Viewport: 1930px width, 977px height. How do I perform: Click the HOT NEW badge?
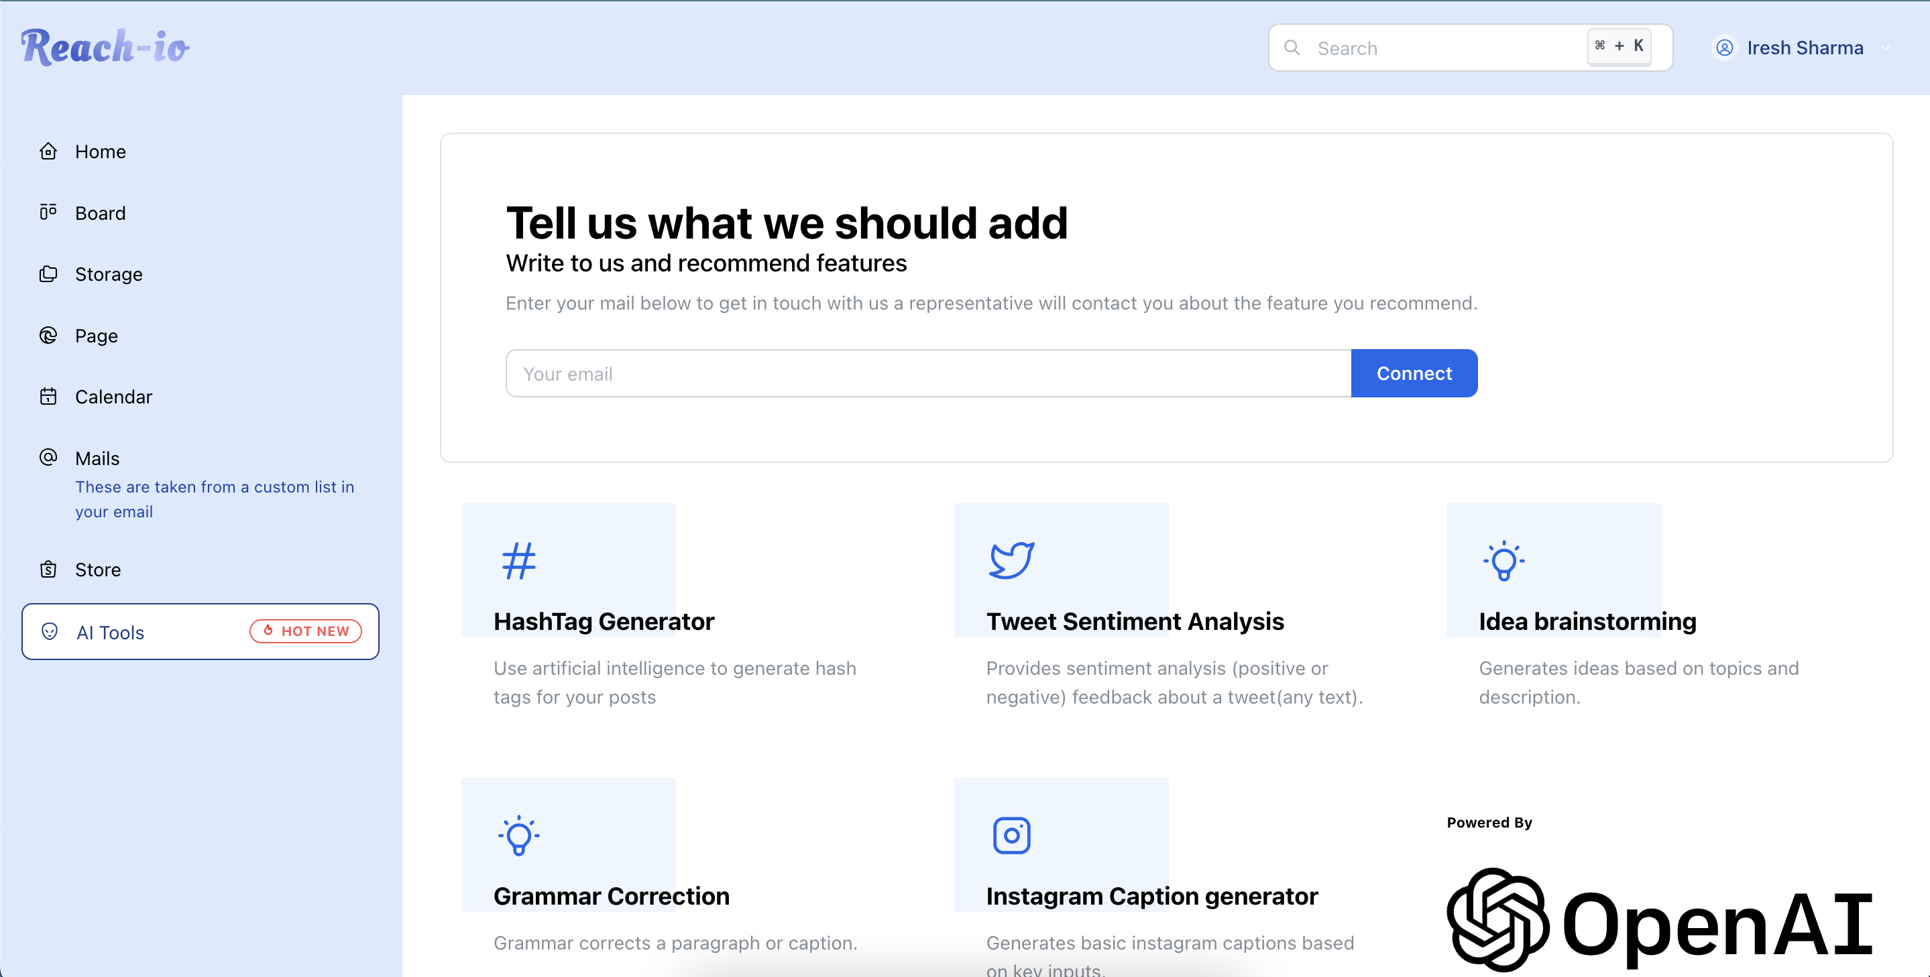[306, 631]
